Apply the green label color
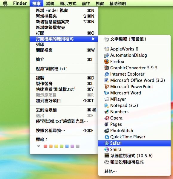 click(62, 146)
